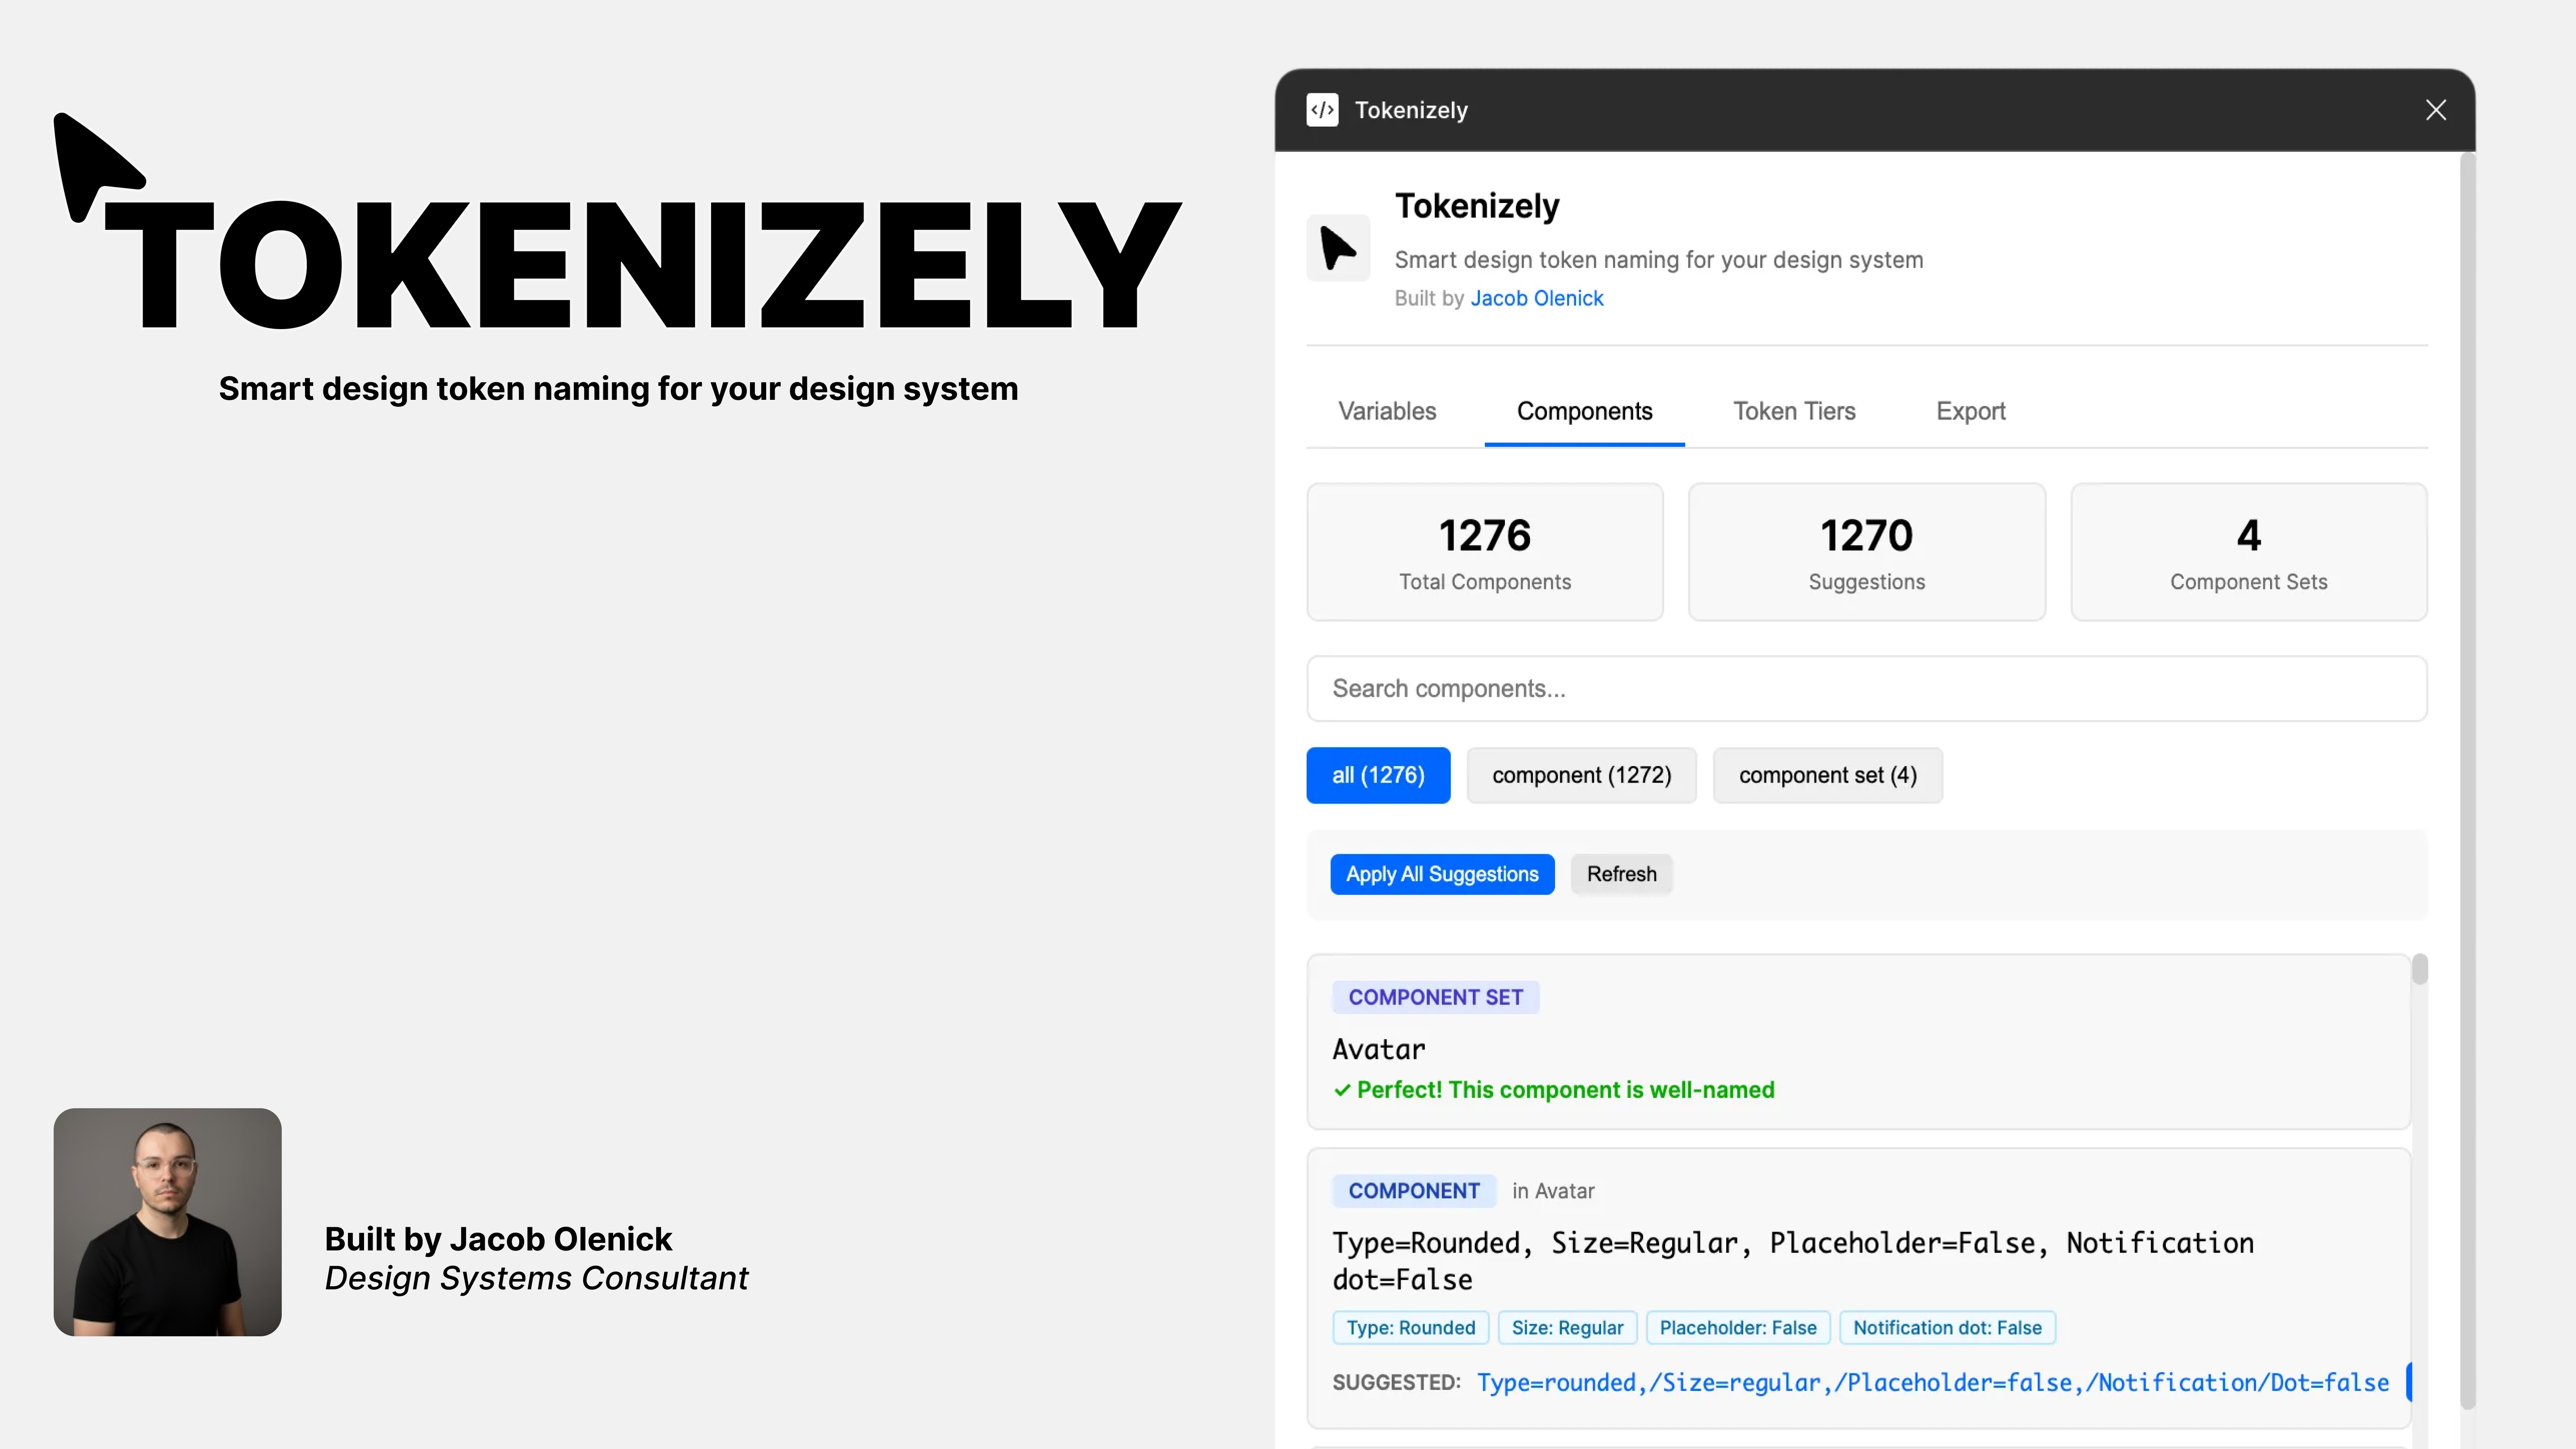This screenshot has height=1449, width=2576.
Task: Click the code </> icon in the plugin header
Action: click(1322, 110)
